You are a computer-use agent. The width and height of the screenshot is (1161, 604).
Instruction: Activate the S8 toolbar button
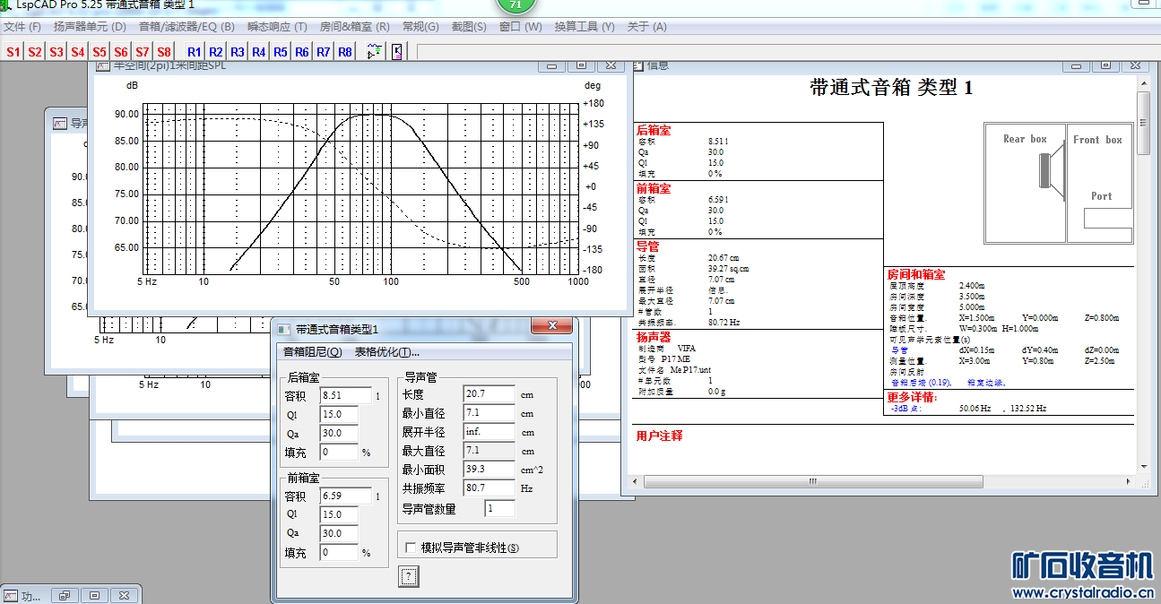point(164,52)
